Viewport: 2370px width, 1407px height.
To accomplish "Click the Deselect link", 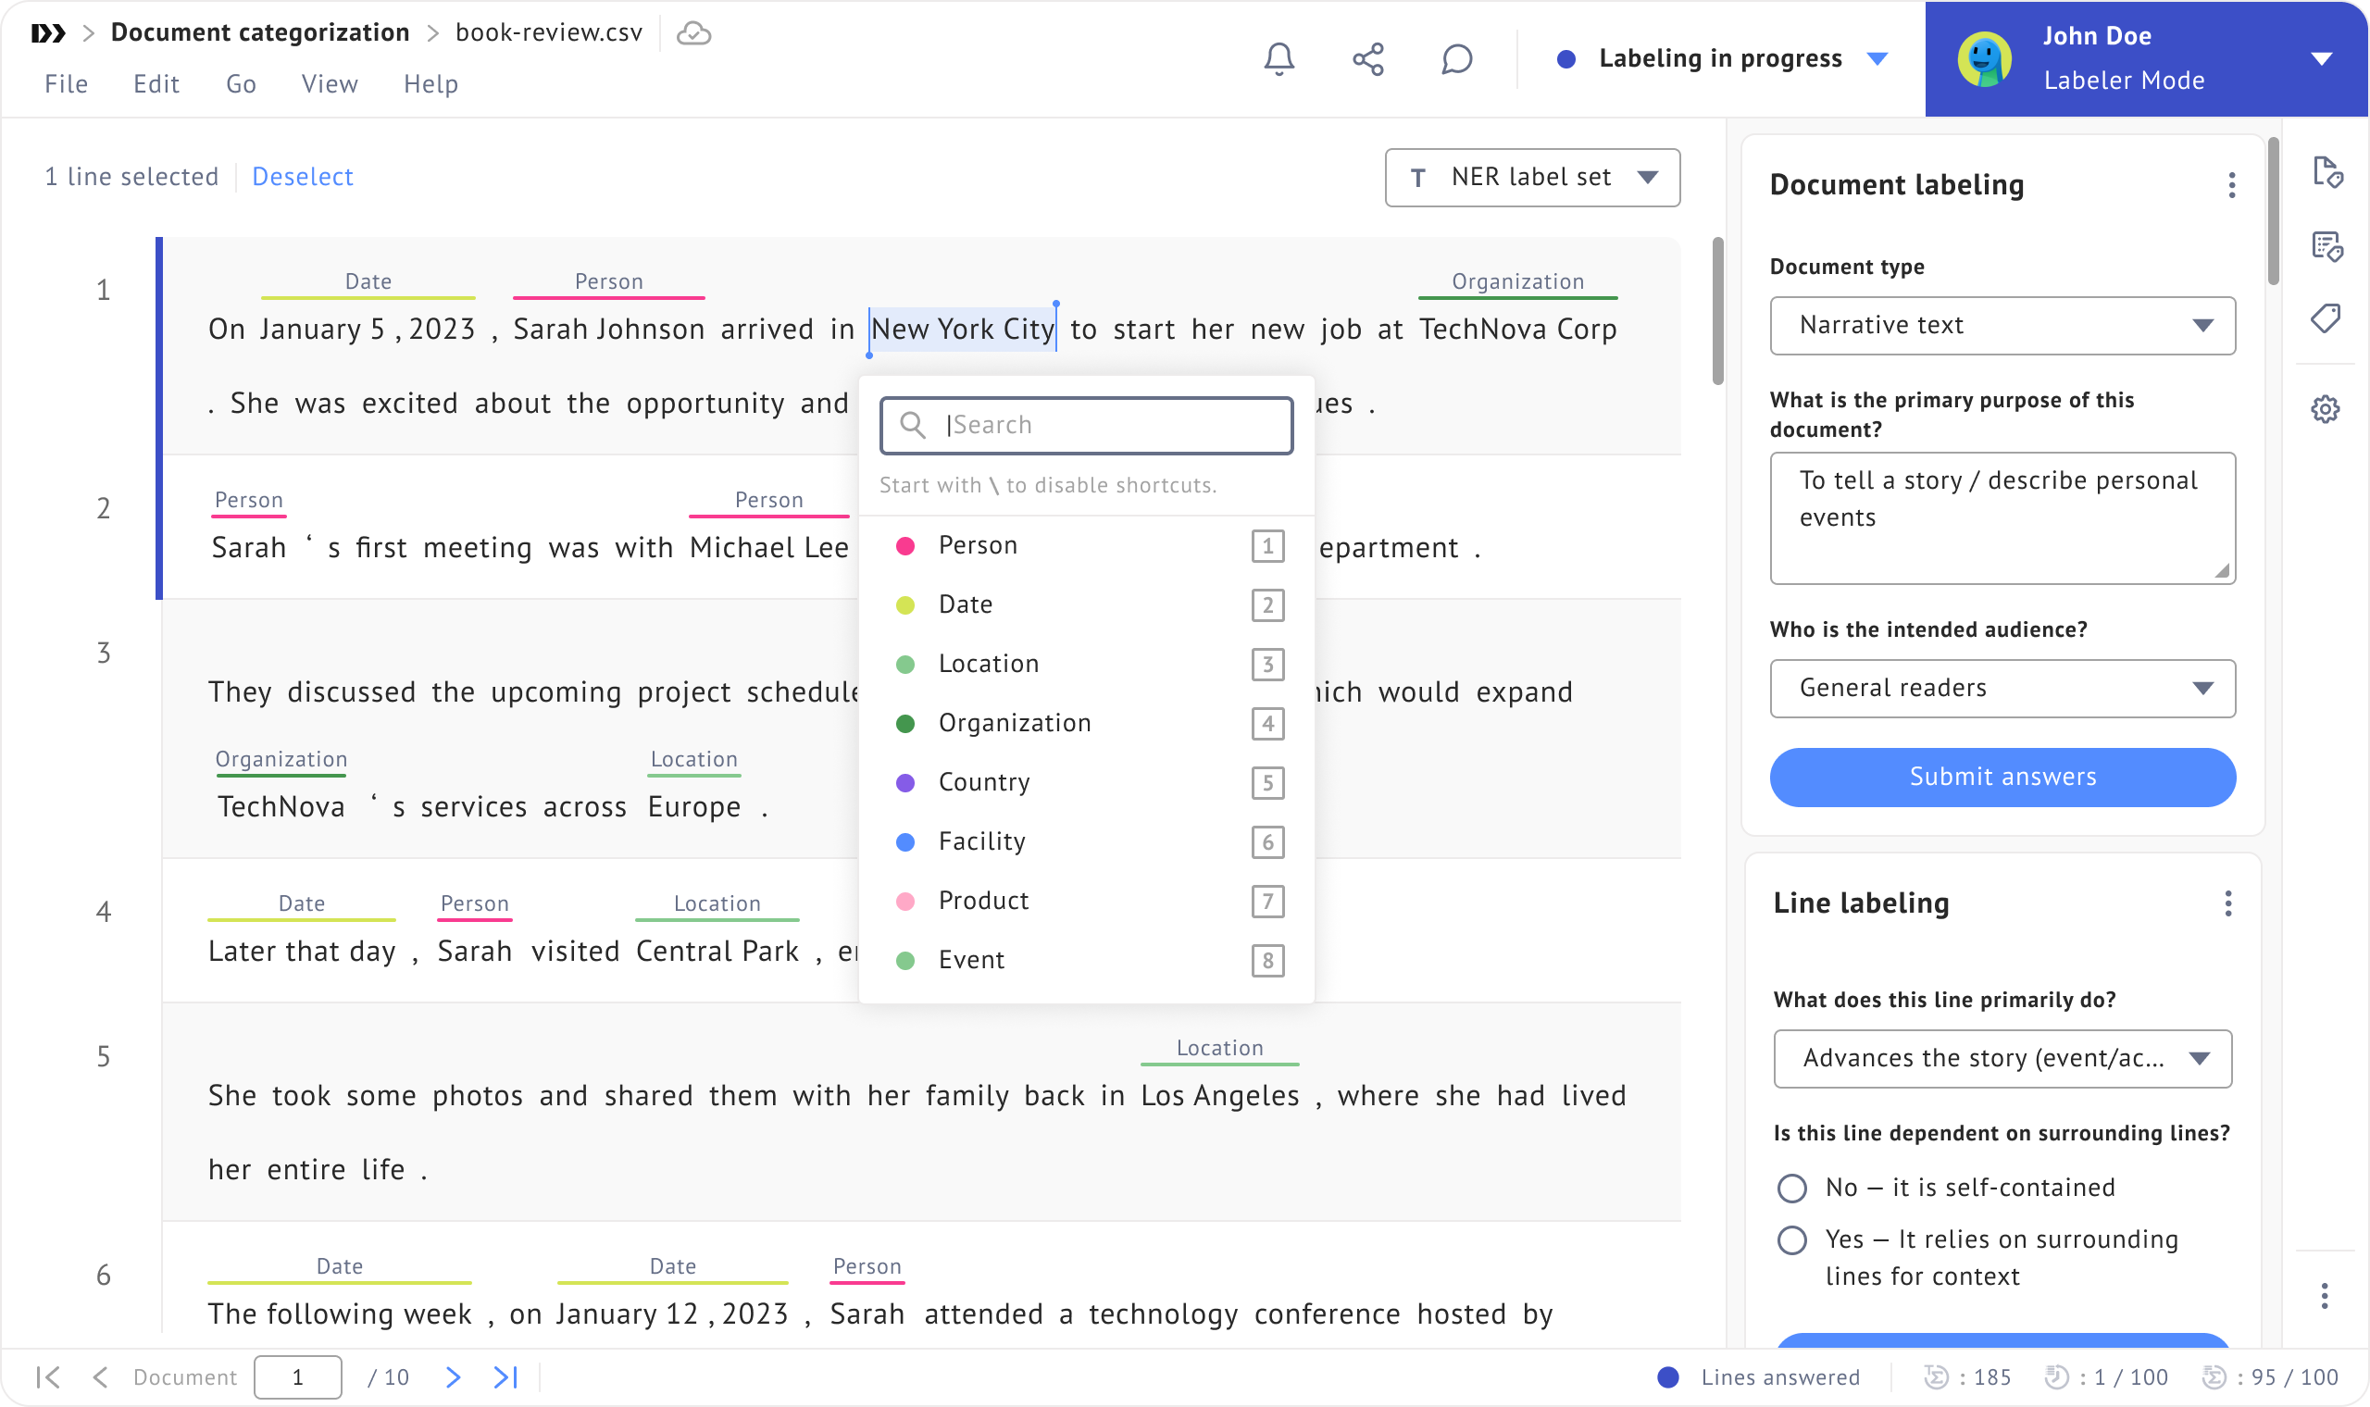I will [x=303, y=177].
